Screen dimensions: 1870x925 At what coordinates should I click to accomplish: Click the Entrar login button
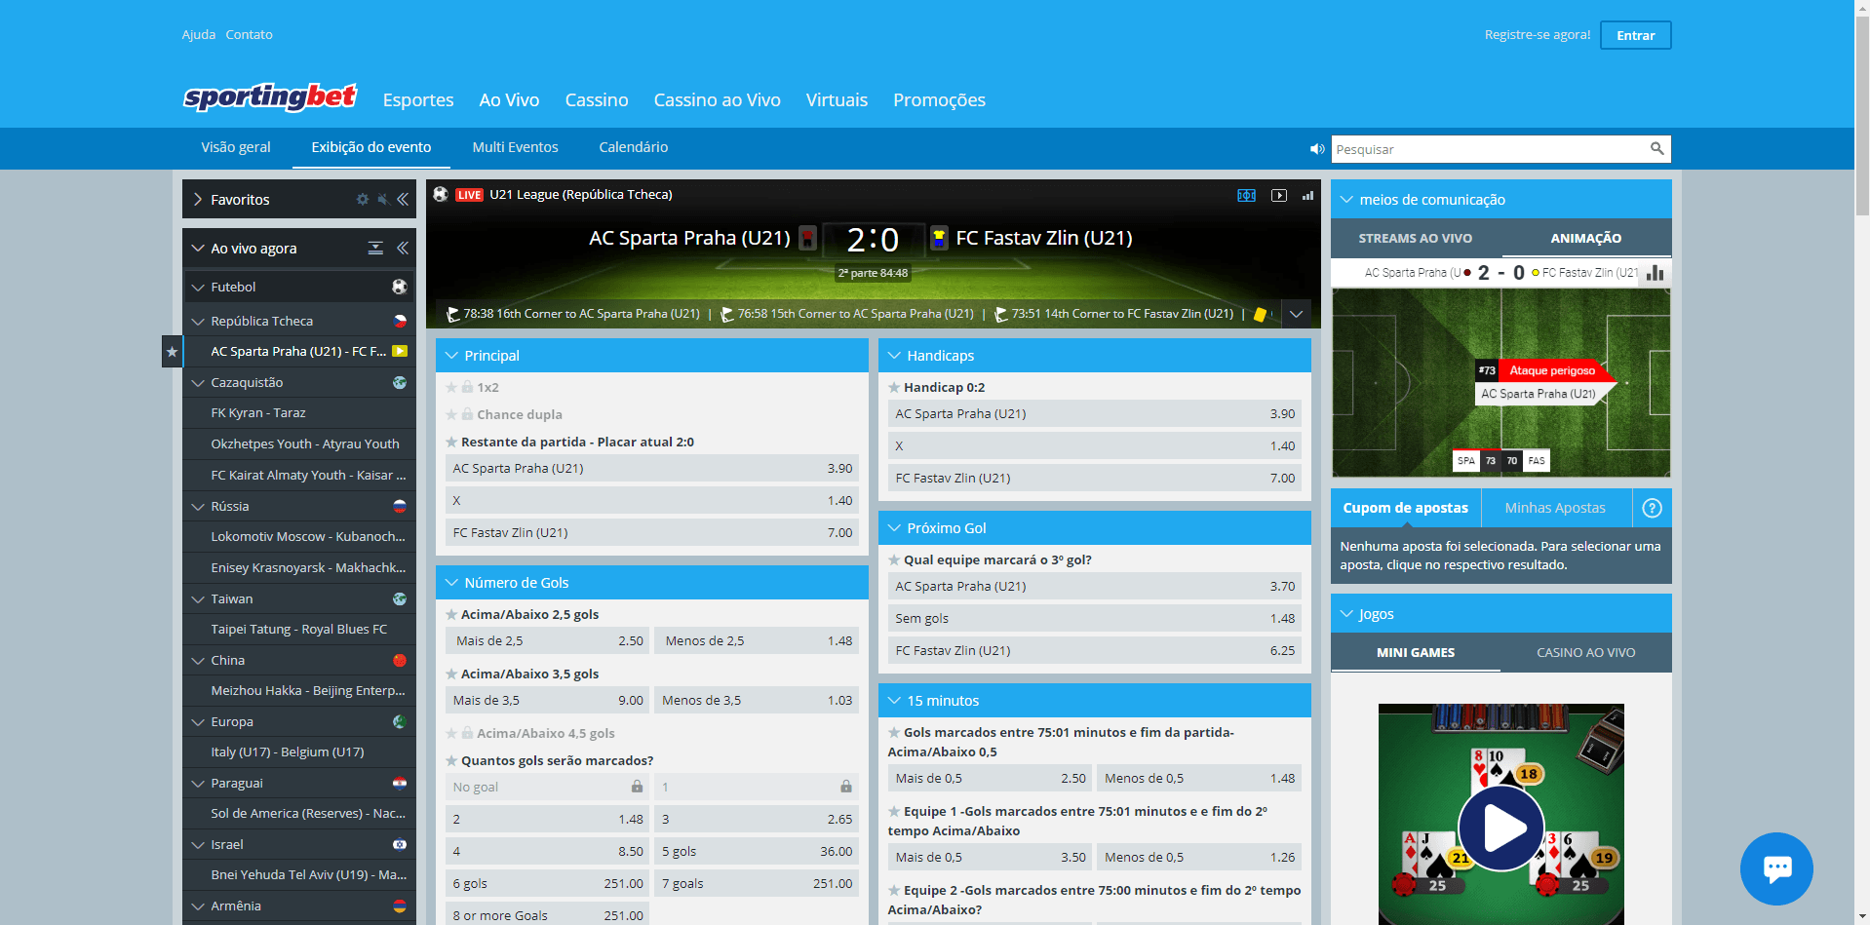pos(1636,35)
